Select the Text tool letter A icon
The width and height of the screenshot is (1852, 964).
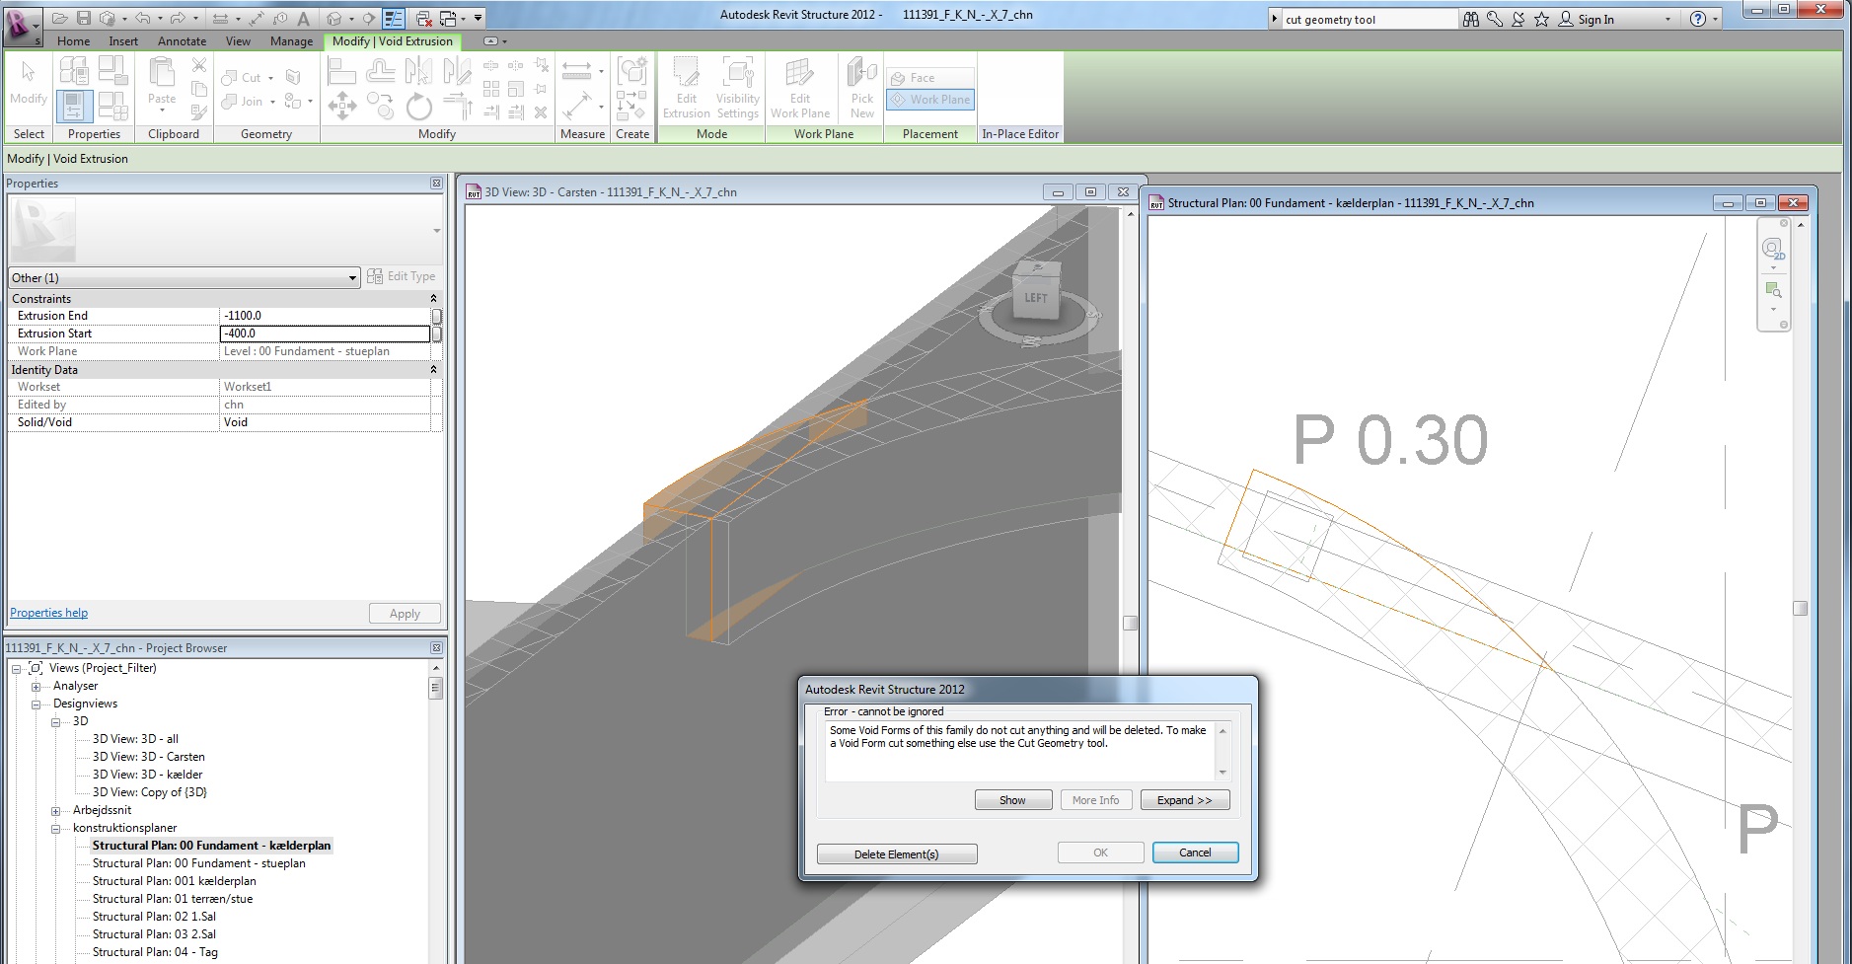tap(303, 18)
